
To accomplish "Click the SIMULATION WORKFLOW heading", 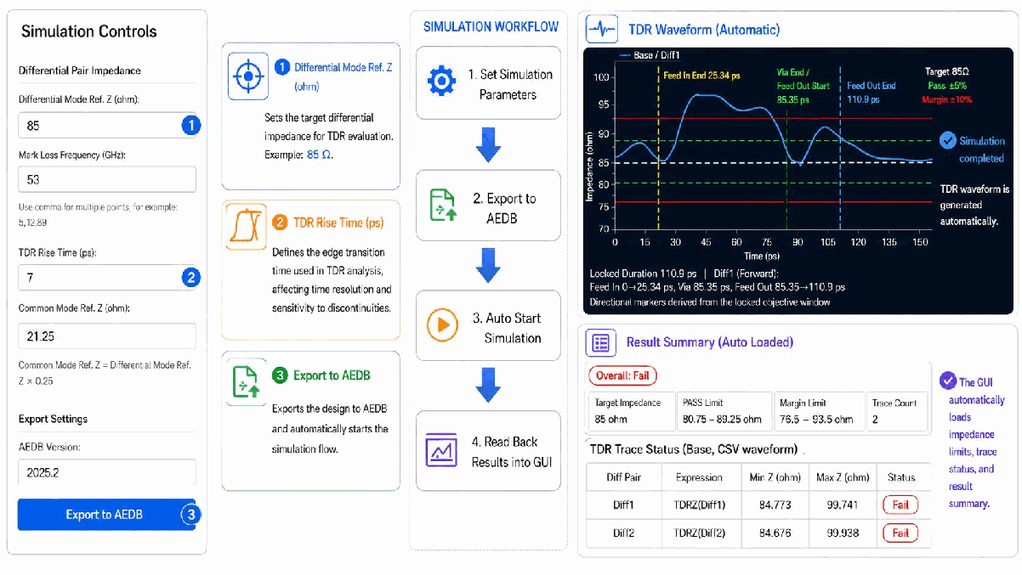I will (491, 27).
